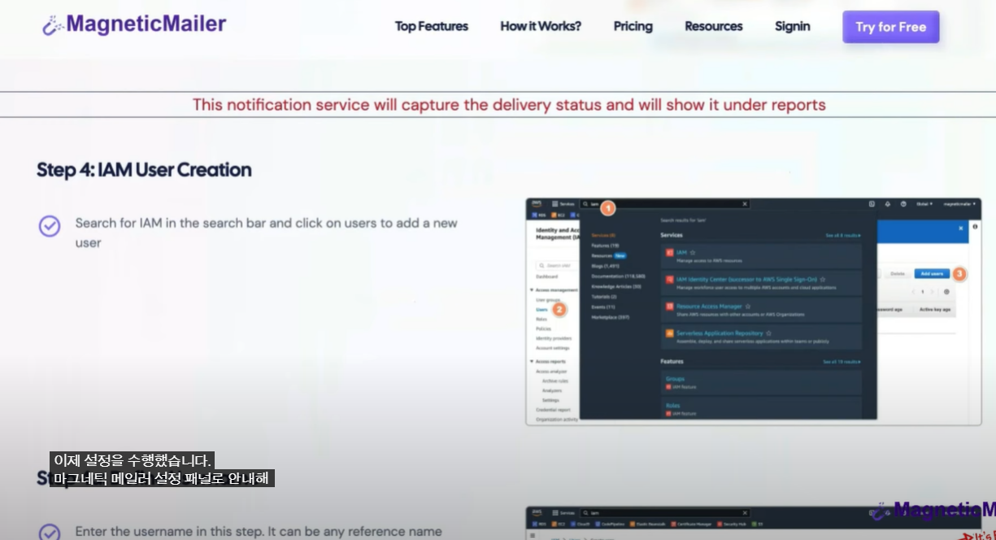Open the Global region dropdown
The image size is (996, 540).
coord(924,204)
